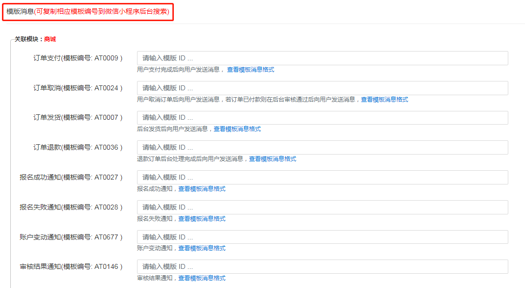
Task: Select the 订单退款(模板编号: AT0036) label
Action: tap(78, 147)
